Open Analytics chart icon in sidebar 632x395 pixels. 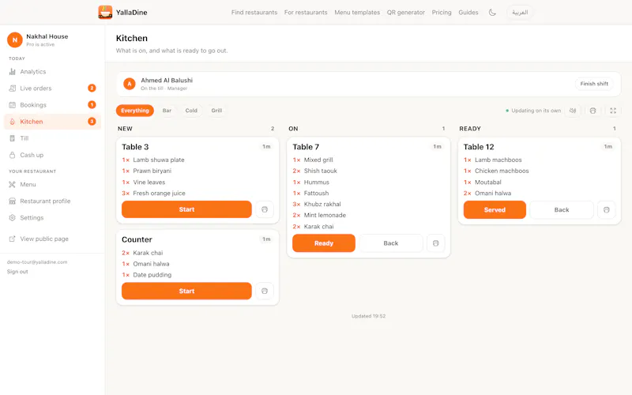13,72
